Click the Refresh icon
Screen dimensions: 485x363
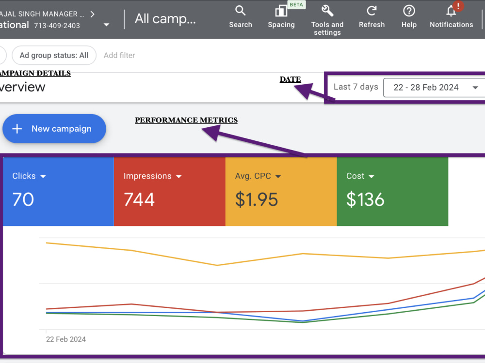tap(372, 11)
